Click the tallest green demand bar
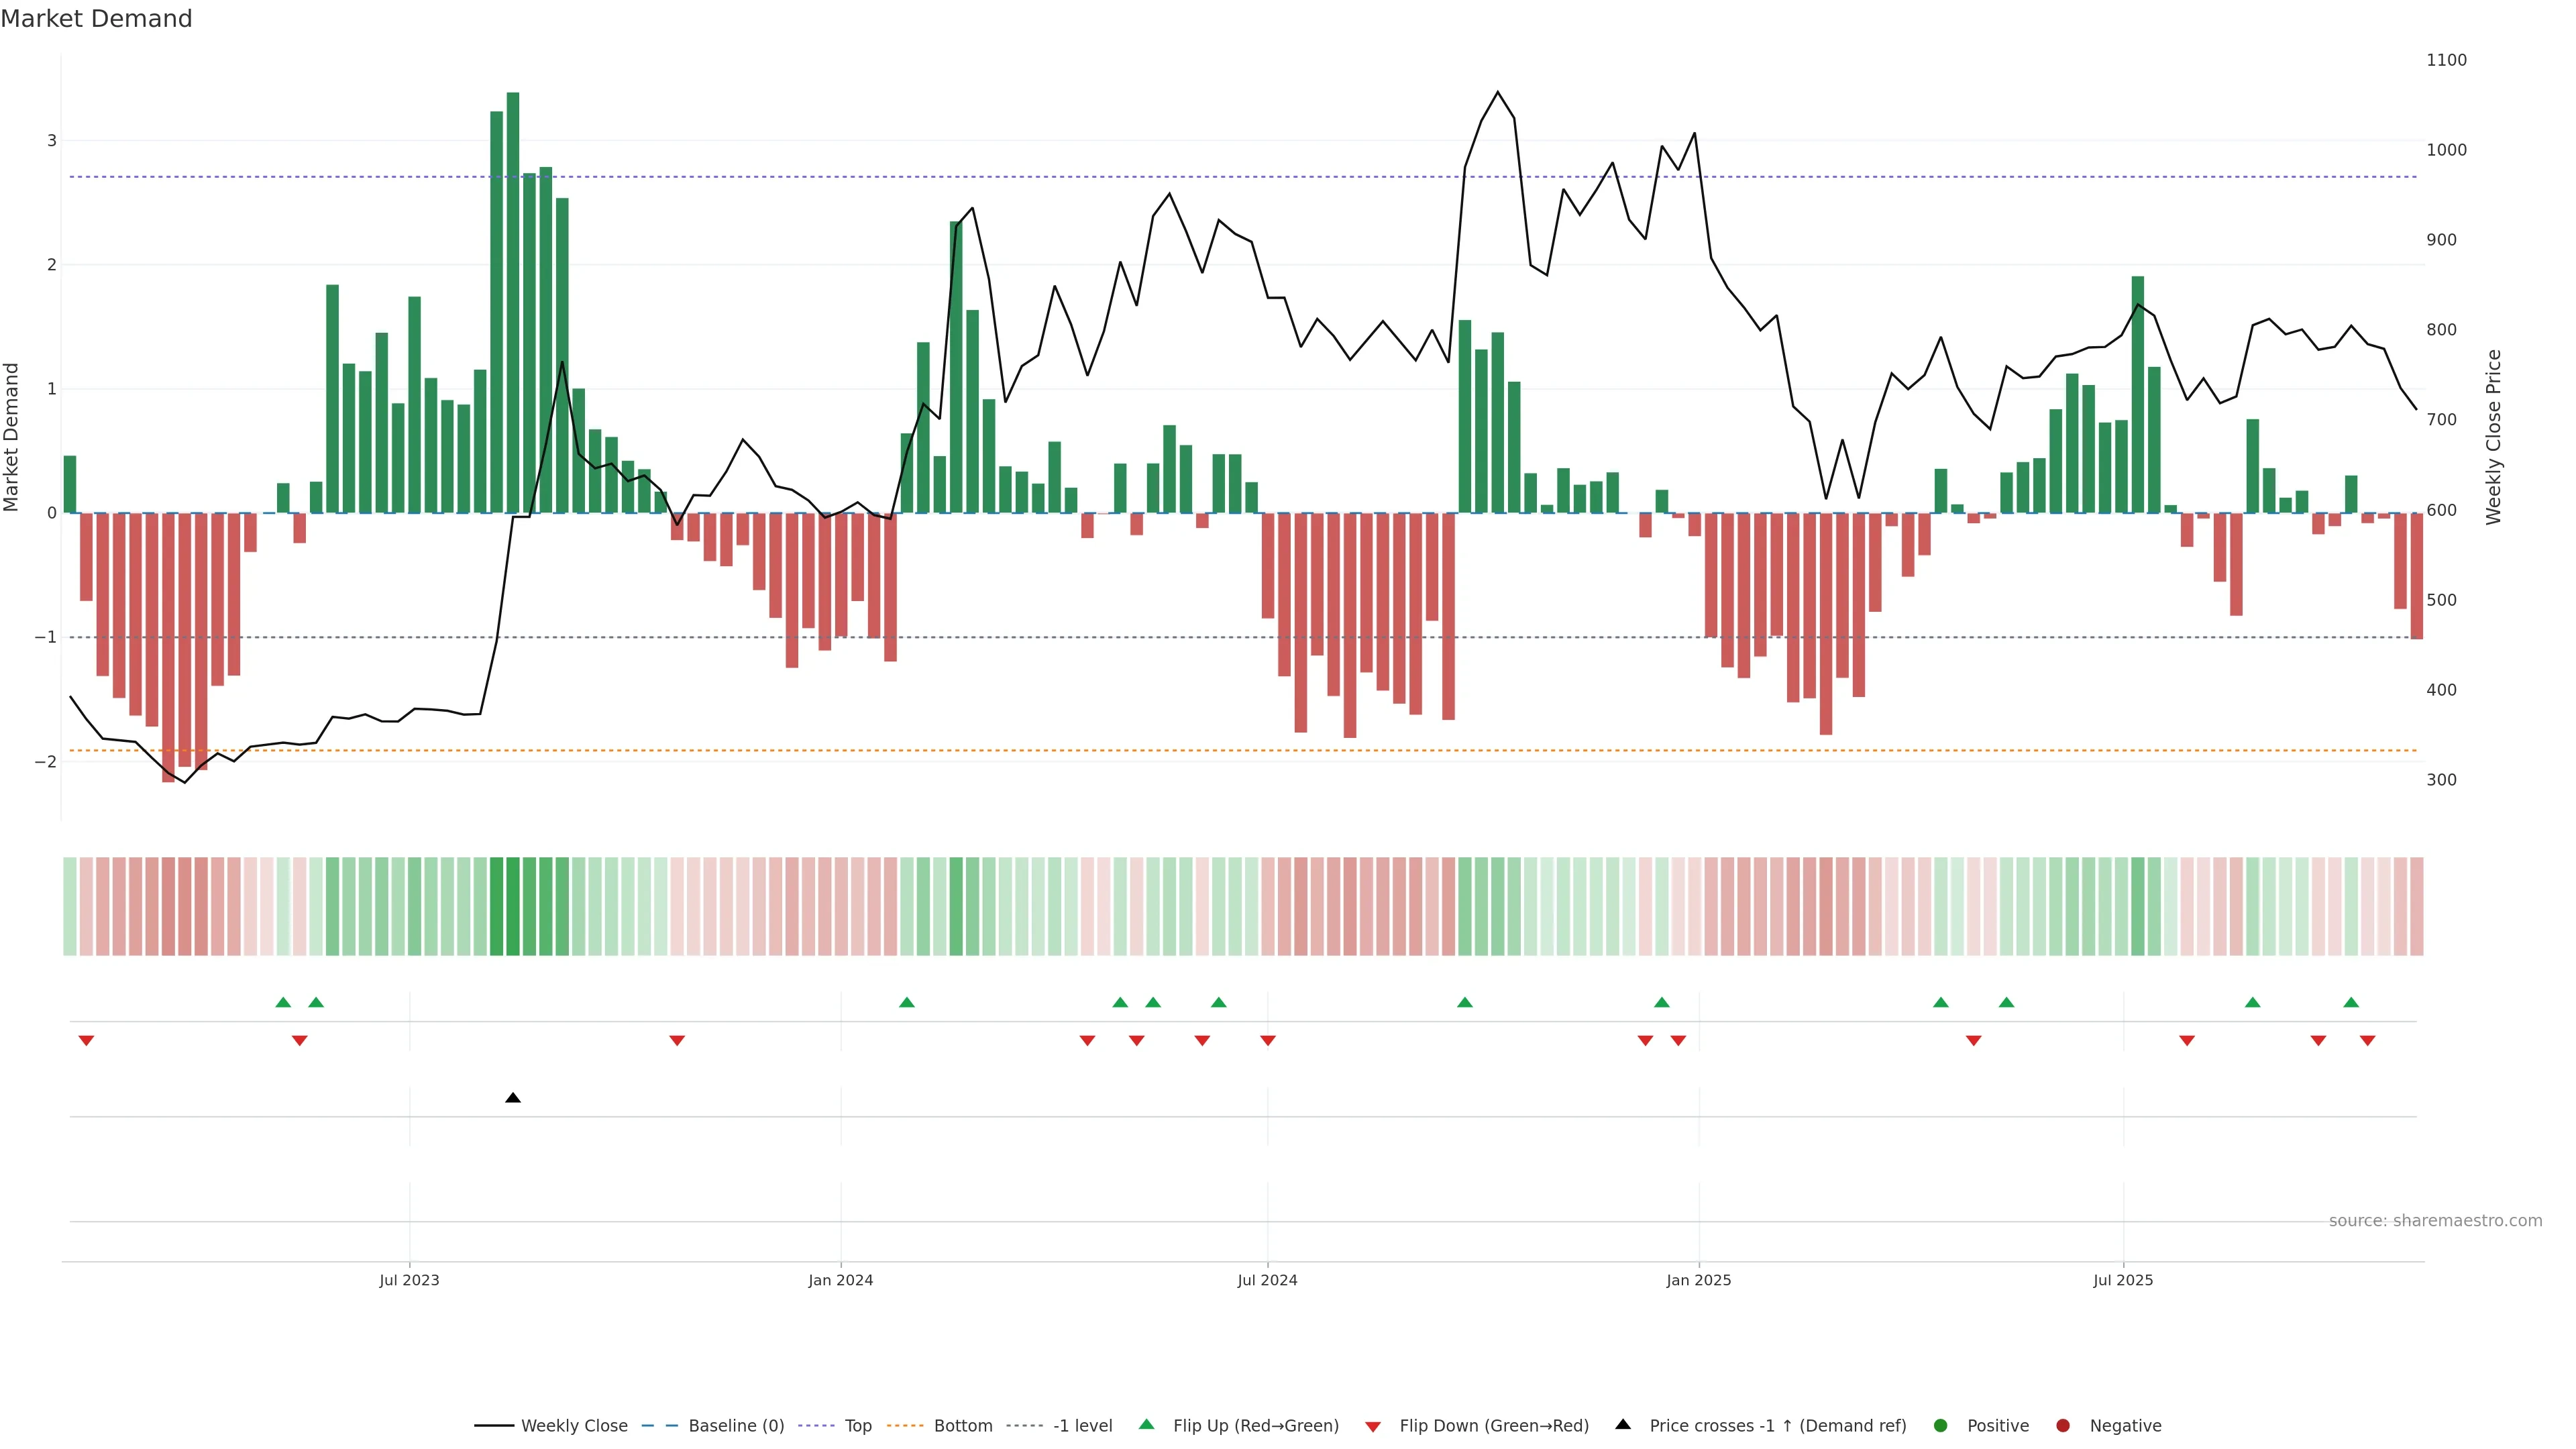The height and width of the screenshot is (1449, 2576). (513, 300)
